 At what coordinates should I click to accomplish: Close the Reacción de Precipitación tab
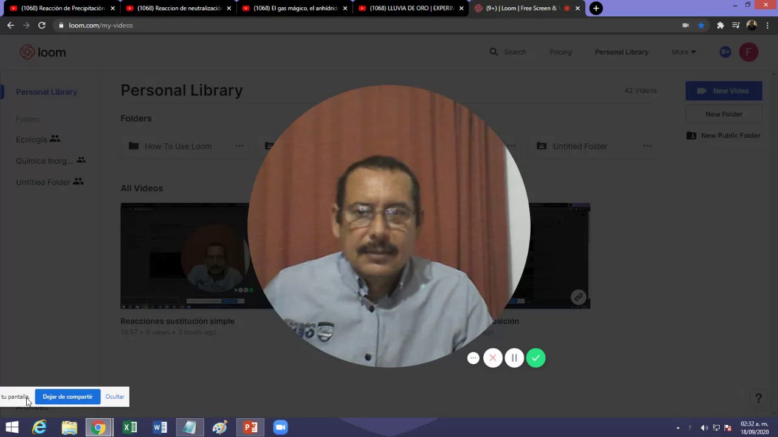[x=112, y=8]
